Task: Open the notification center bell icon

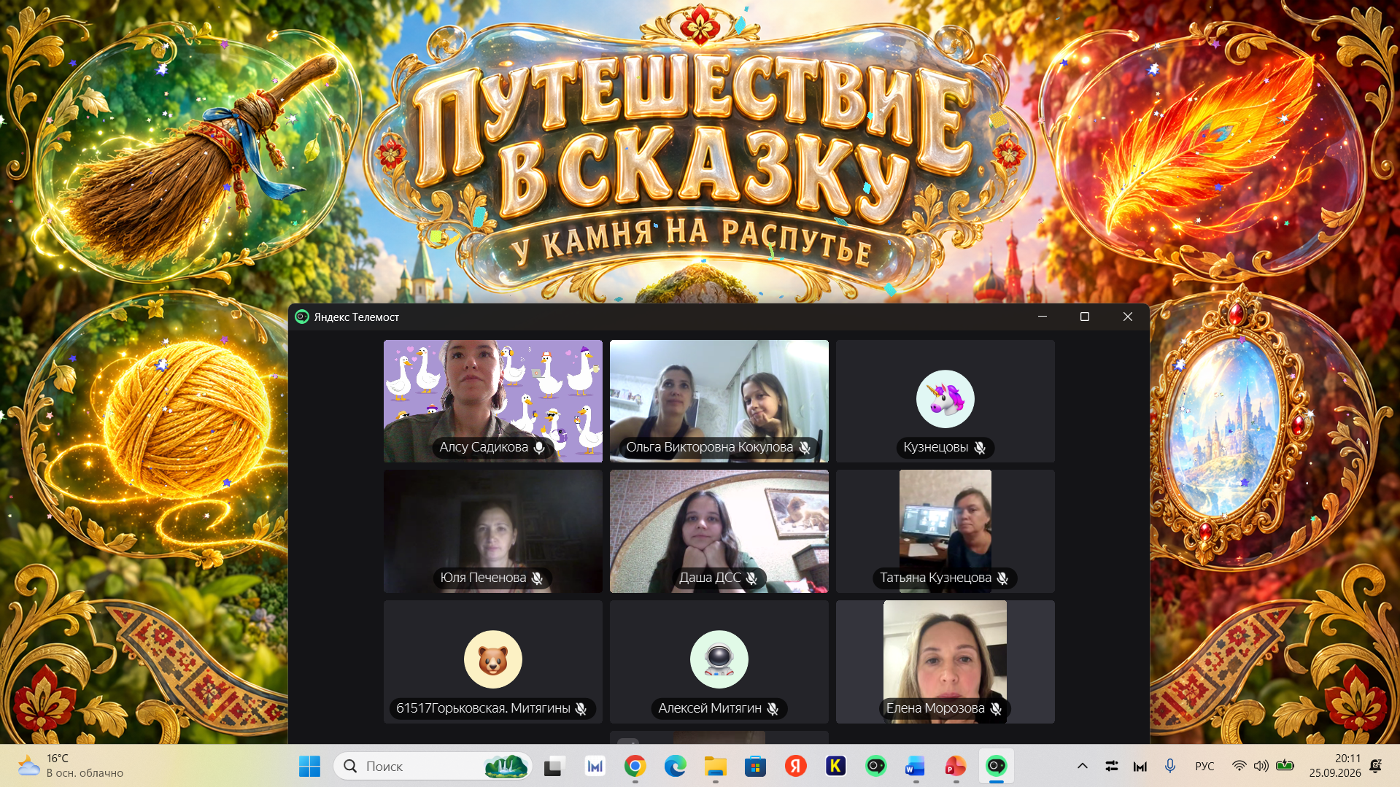Action: coord(1376,766)
